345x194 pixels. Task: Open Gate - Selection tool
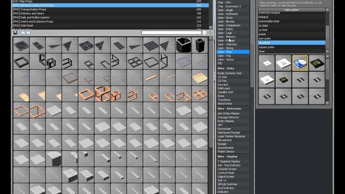pos(233,44)
